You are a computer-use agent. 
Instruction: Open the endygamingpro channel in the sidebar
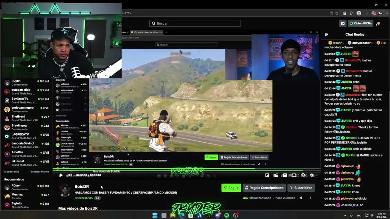coord(27,109)
